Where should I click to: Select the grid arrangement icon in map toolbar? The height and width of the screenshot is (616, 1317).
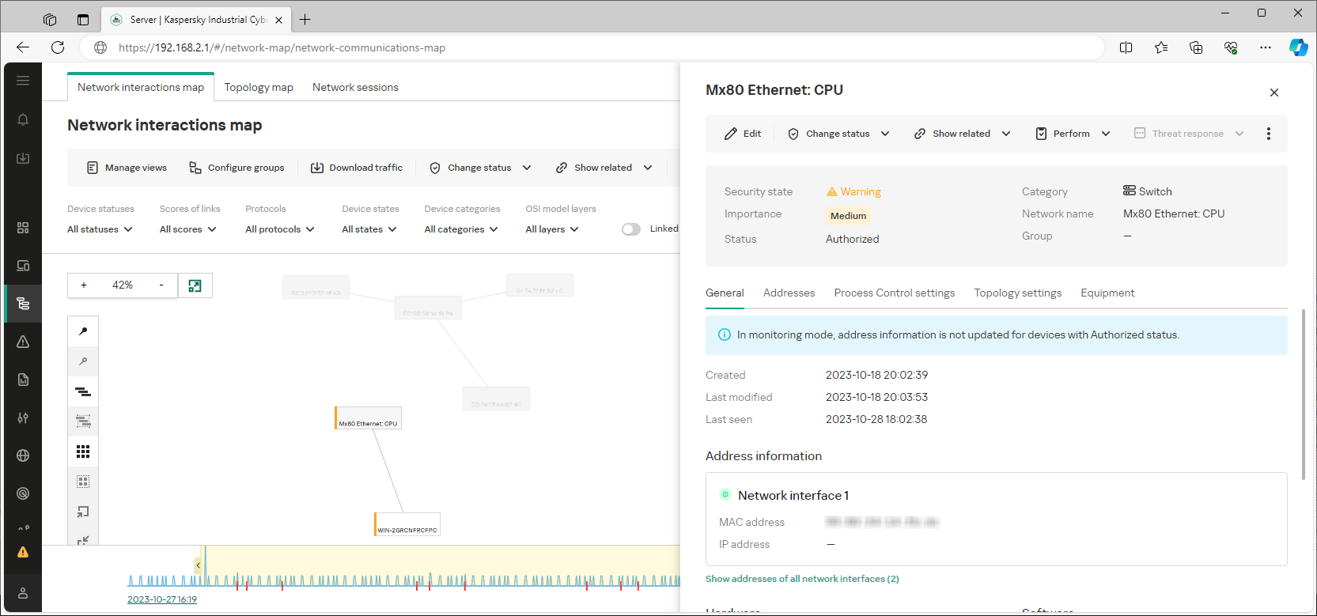(x=83, y=452)
